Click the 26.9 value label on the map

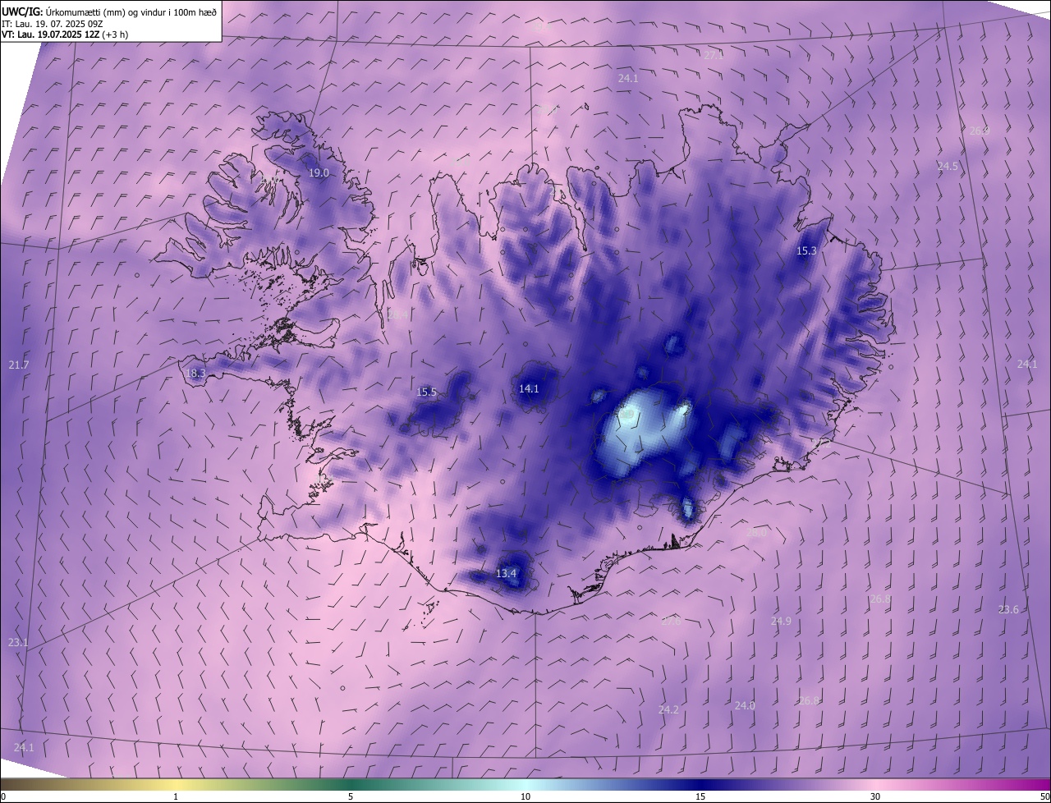(980, 131)
